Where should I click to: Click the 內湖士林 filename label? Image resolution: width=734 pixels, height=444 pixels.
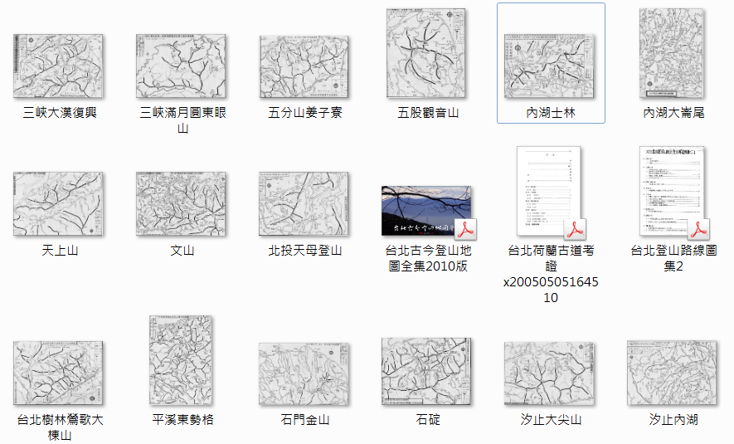point(550,112)
